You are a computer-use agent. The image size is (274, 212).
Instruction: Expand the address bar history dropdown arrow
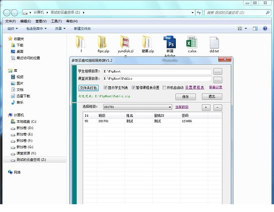192,13
